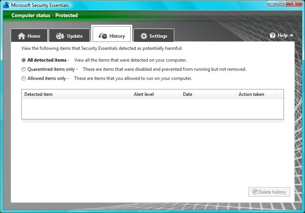The width and height of the screenshot is (305, 213).
Task: Switch to the Update tab
Action: tap(69, 35)
